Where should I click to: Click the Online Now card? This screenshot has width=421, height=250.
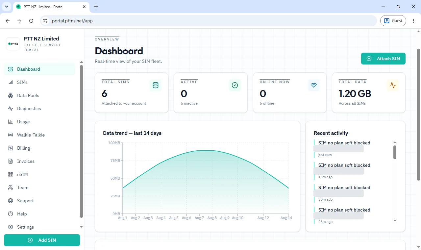click(x=290, y=93)
